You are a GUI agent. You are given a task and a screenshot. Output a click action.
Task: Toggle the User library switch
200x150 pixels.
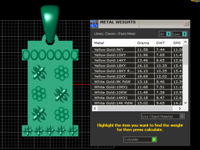pyautogui.click(x=180, y=34)
